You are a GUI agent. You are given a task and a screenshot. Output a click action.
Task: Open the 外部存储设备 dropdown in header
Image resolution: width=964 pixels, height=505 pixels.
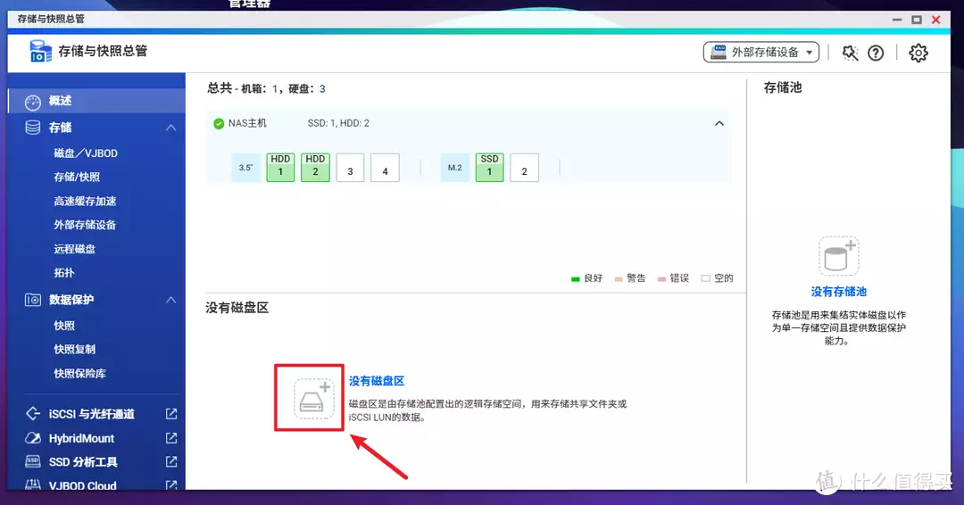pyautogui.click(x=761, y=53)
